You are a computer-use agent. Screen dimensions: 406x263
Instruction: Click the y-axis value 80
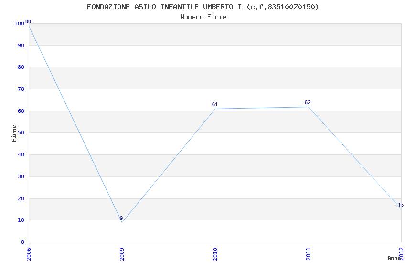pyautogui.click(x=21, y=67)
